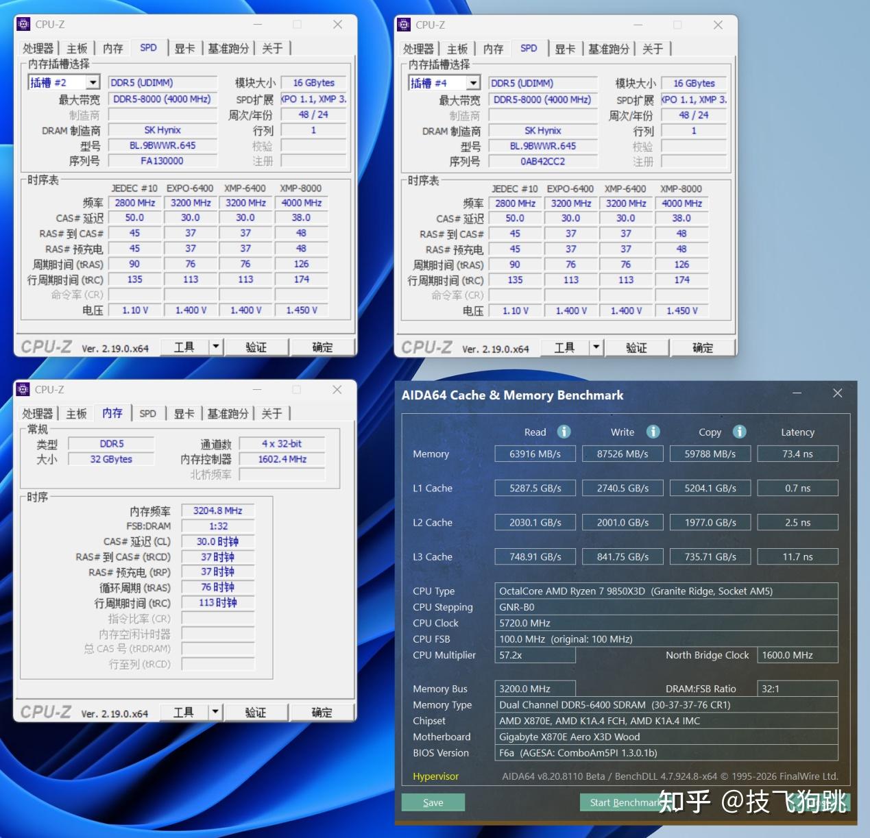Click Memory Write value 87526 MB/s
Screen dimensions: 870x838
pos(623,454)
